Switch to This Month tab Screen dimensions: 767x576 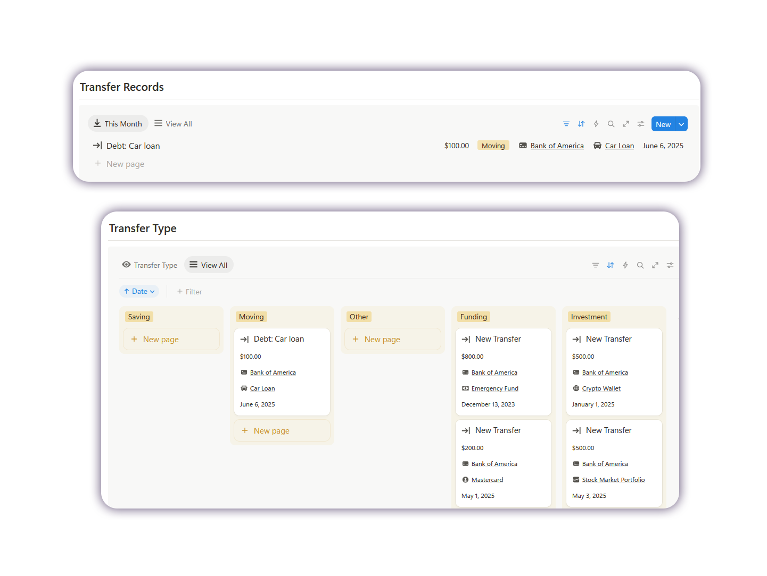(x=118, y=124)
